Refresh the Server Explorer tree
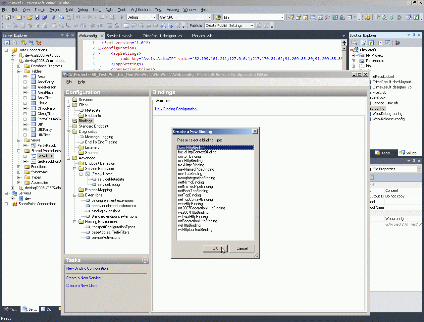 [x=7, y=43]
